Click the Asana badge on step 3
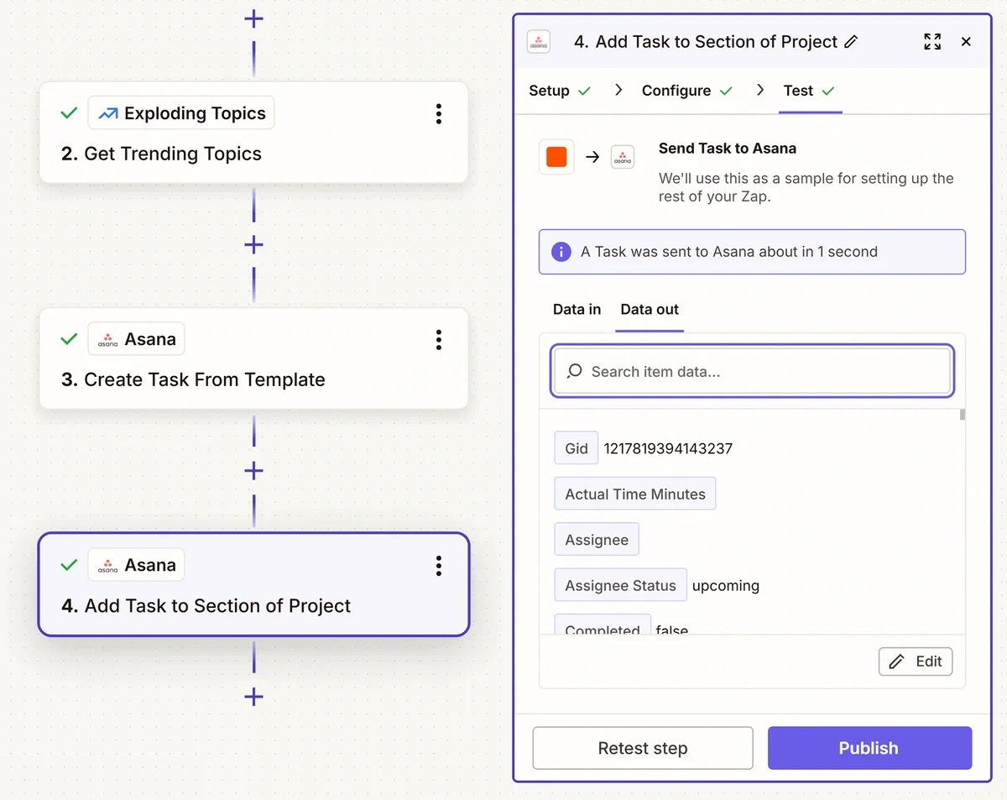This screenshot has width=1007, height=800. tap(136, 339)
